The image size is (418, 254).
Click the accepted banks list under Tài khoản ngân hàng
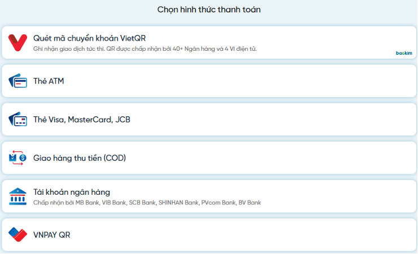tap(147, 203)
